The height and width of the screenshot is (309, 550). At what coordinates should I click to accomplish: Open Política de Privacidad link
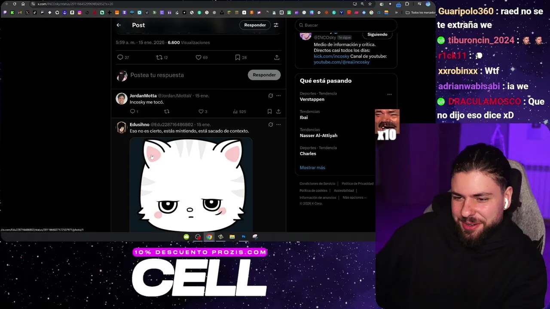point(357,184)
